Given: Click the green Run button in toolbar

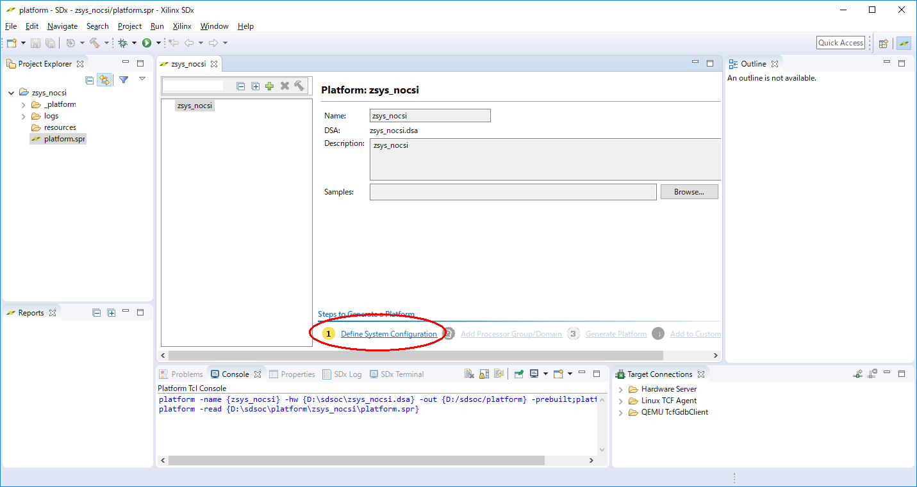Looking at the screenshot, I should coord(147,43).
